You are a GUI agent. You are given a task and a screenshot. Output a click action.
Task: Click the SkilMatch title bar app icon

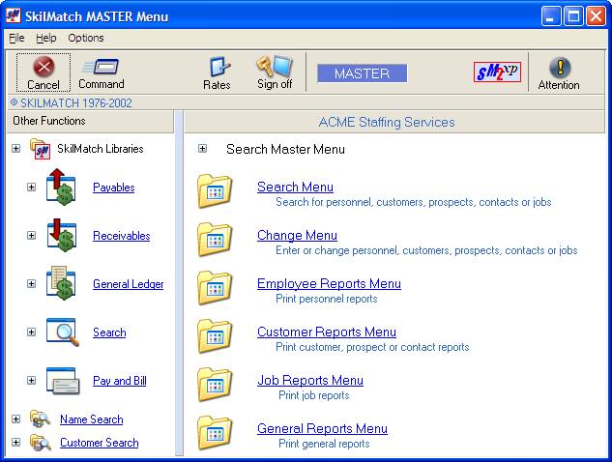tap(14, 16)
